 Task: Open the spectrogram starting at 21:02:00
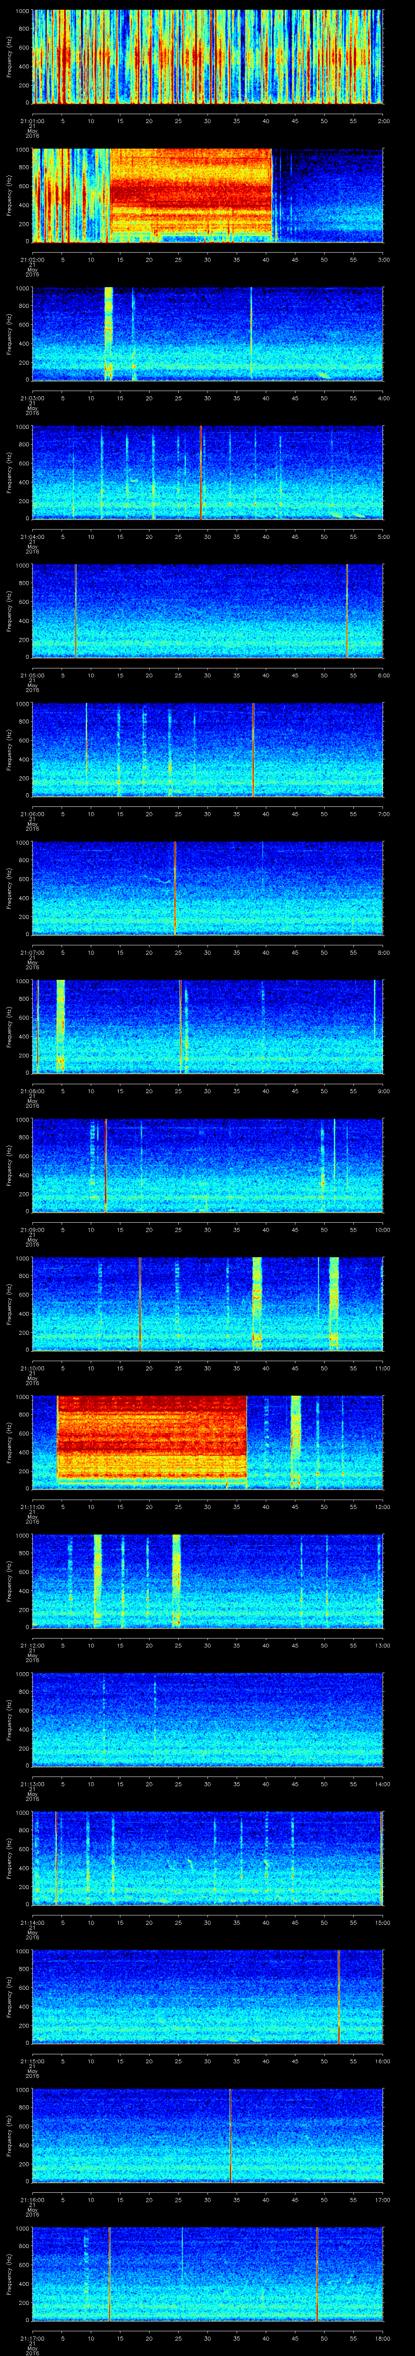click(x=207, y=196)
